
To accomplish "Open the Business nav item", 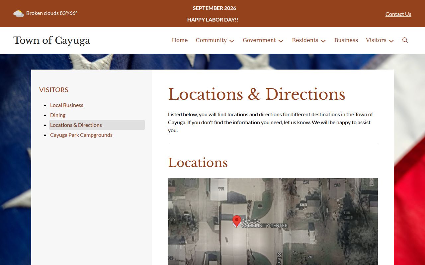I will coord(346,40).
